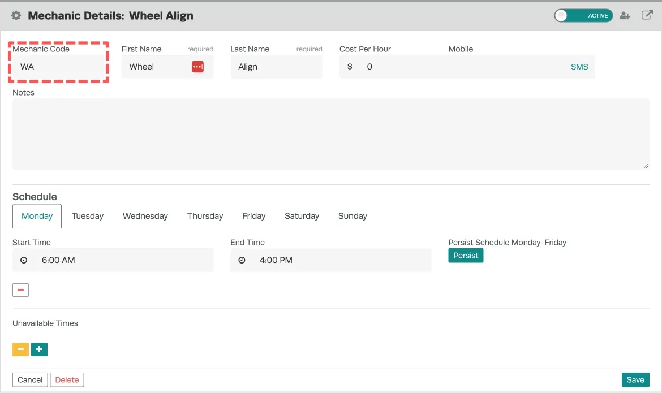Click the Last Name field containing Align
The image size is (662, 393).
[x=276, y=67]
